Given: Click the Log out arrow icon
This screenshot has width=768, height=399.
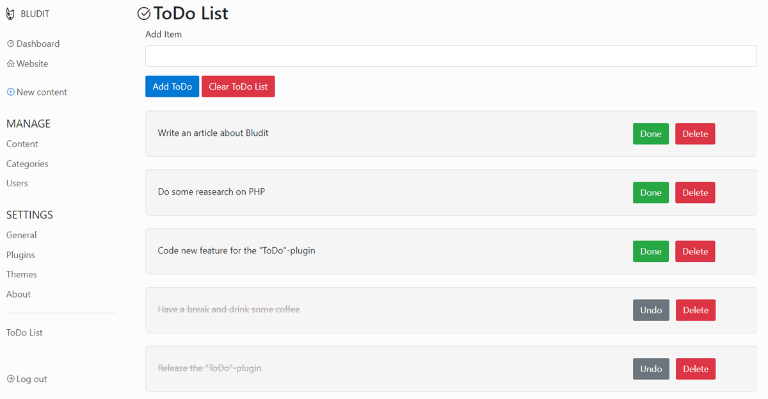Looking at the screenshot, I should 10,379.
